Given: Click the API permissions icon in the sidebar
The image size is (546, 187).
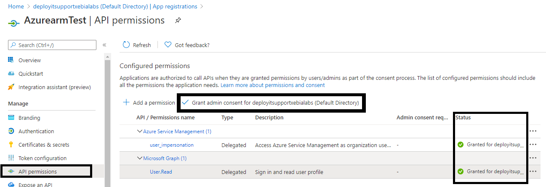Looking at the screenshot, I should pos(11,171).
